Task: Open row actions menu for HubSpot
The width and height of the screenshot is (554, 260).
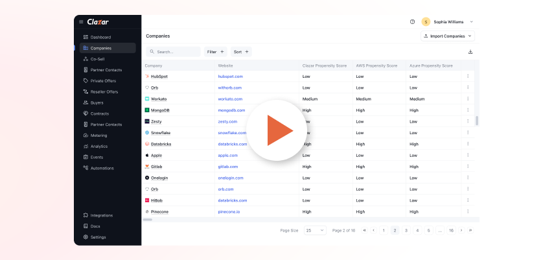Action: tap(468, 76)
